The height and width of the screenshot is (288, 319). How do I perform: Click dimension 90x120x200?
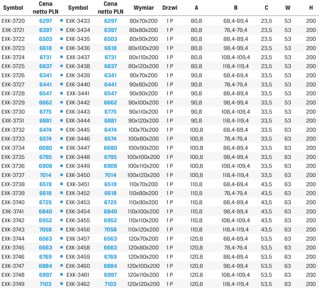point(144,121)
